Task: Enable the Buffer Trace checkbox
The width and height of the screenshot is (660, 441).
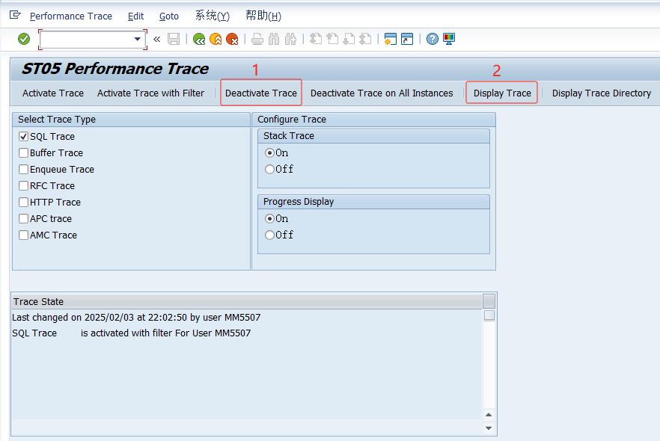Action: (22, 152)
